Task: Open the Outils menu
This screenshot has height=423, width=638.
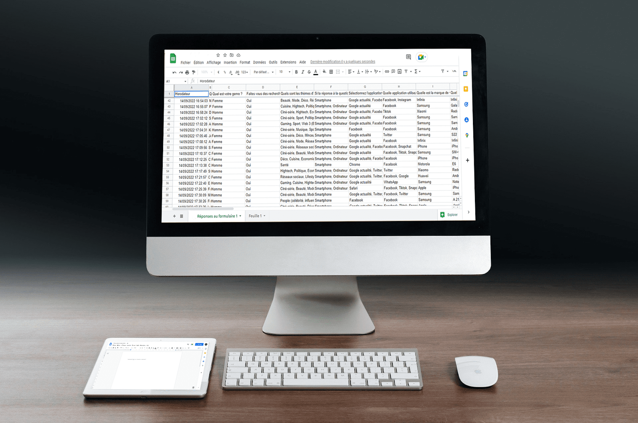Action: click(273, 62)
